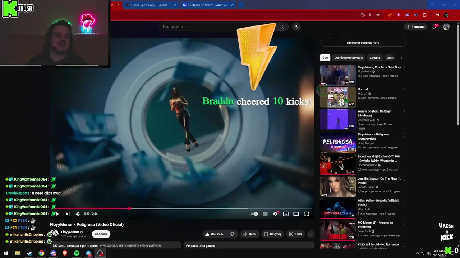Click Прикажи репризу чета button
Image resolution: width=460 pixels, height=258 pixels.
[363, 43]
